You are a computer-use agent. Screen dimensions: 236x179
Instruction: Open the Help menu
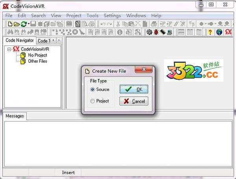tap(156, 16)
